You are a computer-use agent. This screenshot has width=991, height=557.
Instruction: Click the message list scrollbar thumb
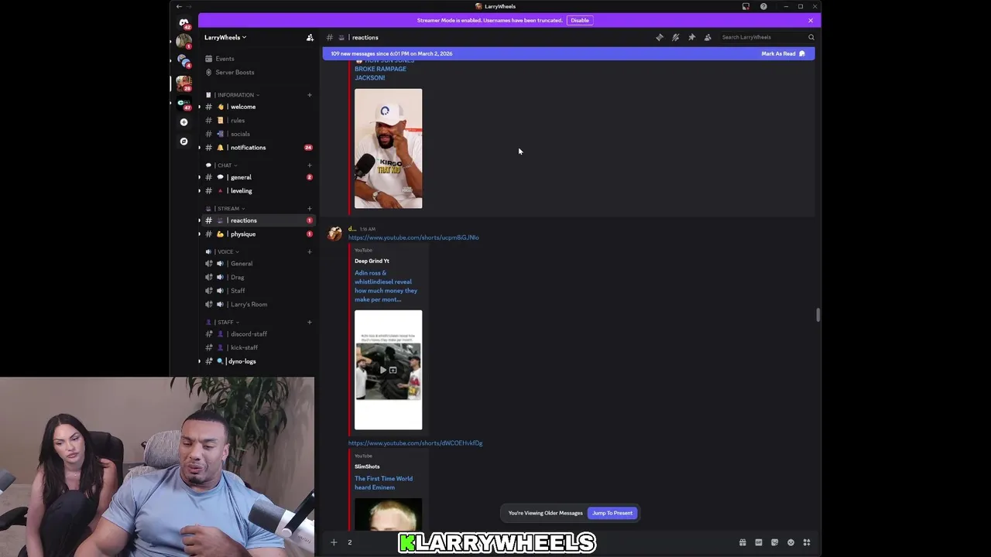(818, 315)
